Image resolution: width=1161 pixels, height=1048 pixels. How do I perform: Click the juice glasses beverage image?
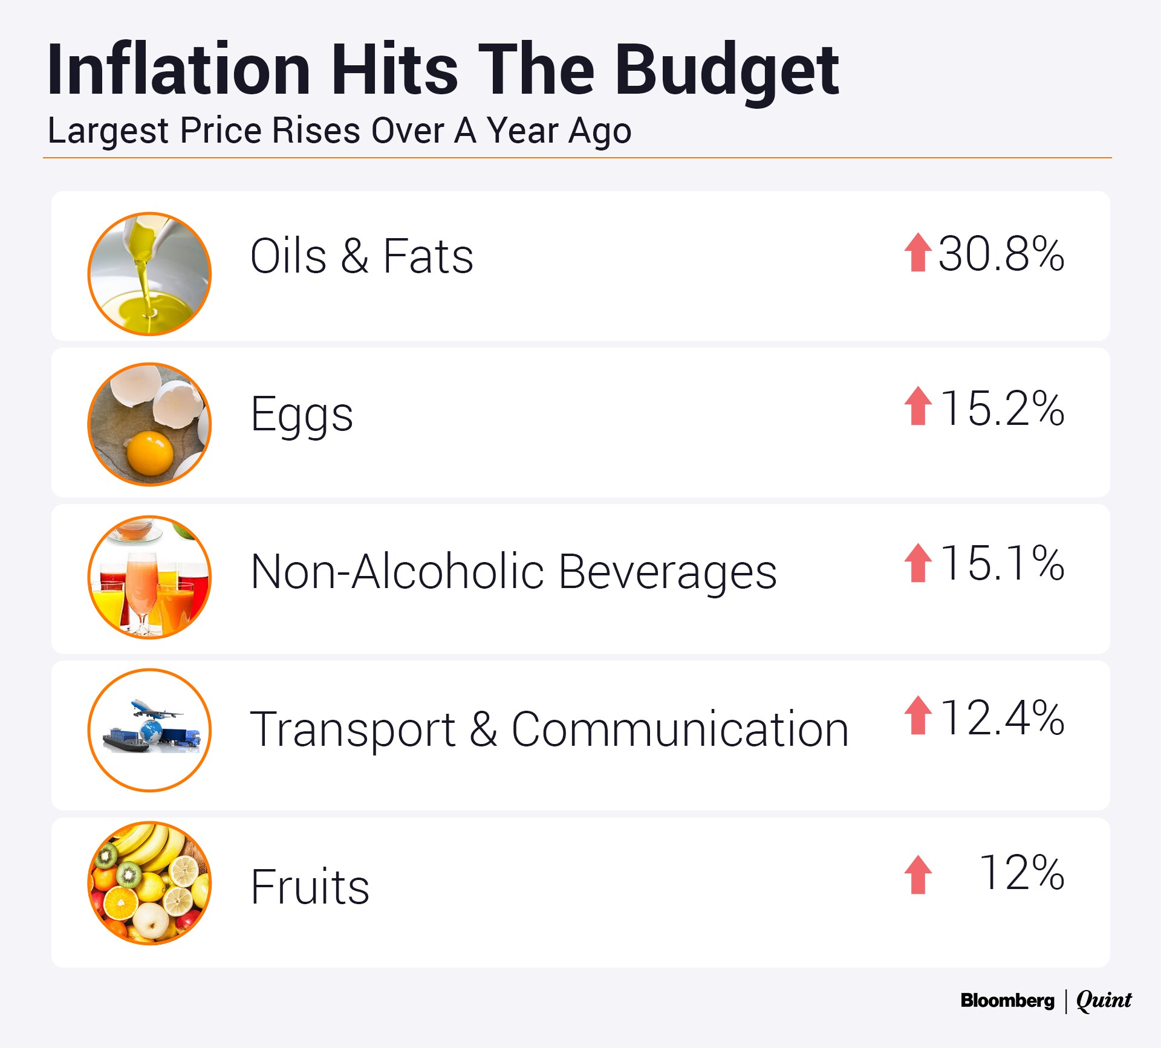pyautogui.click(x=149, y=577)
